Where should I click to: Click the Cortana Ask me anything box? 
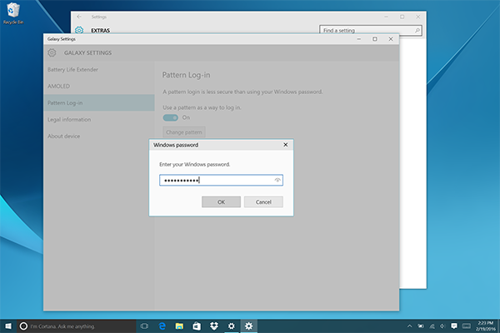tap(76, 326)
